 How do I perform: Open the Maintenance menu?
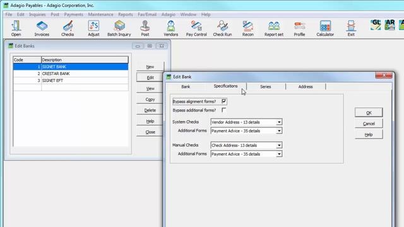[x=101, y=15]
